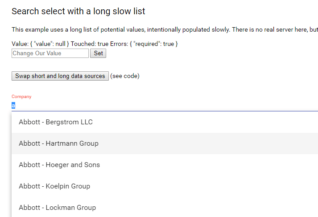Click the (see code) text
Screen dimensions: 318x217
(x=125, y=76)
